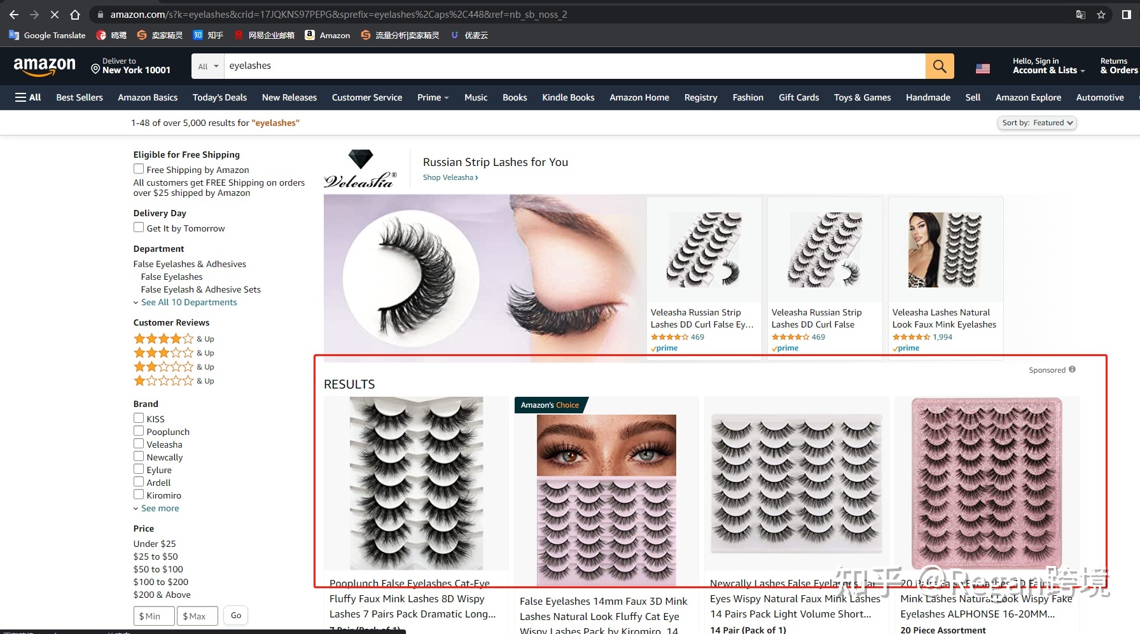Image resolution: width=1140 pixels, height=634 pixels.
Task: Open Today's Deals in navigation bar
Action: click(x=219, y=97)
